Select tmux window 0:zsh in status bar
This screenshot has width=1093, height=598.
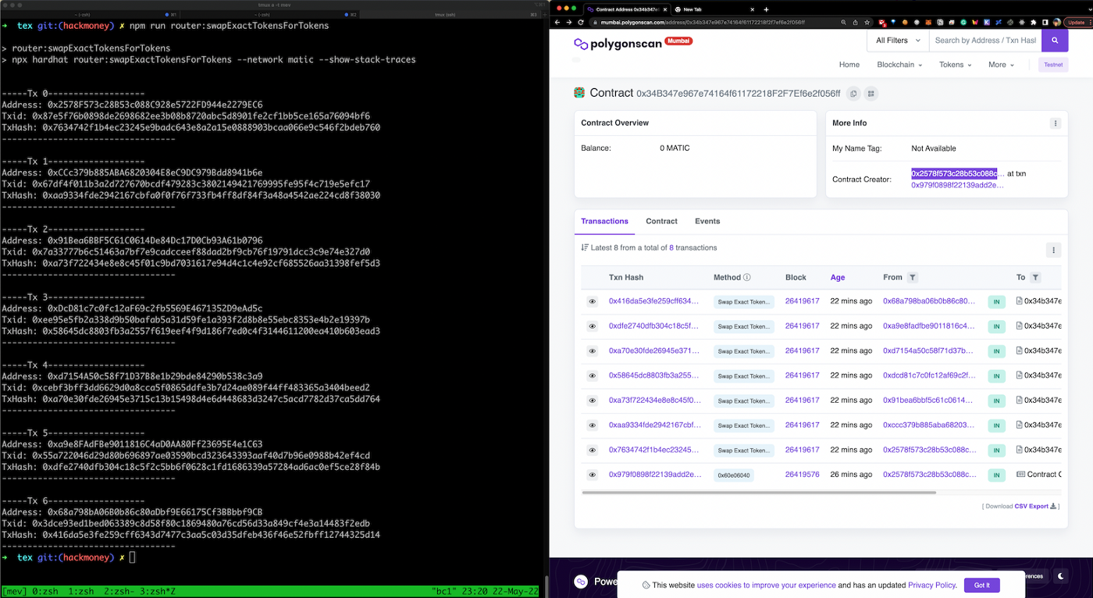(x=45, y=592)
